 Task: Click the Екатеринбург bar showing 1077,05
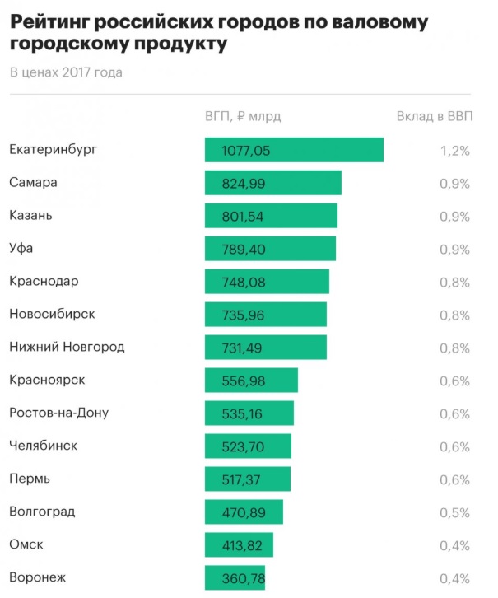(294, 150)
